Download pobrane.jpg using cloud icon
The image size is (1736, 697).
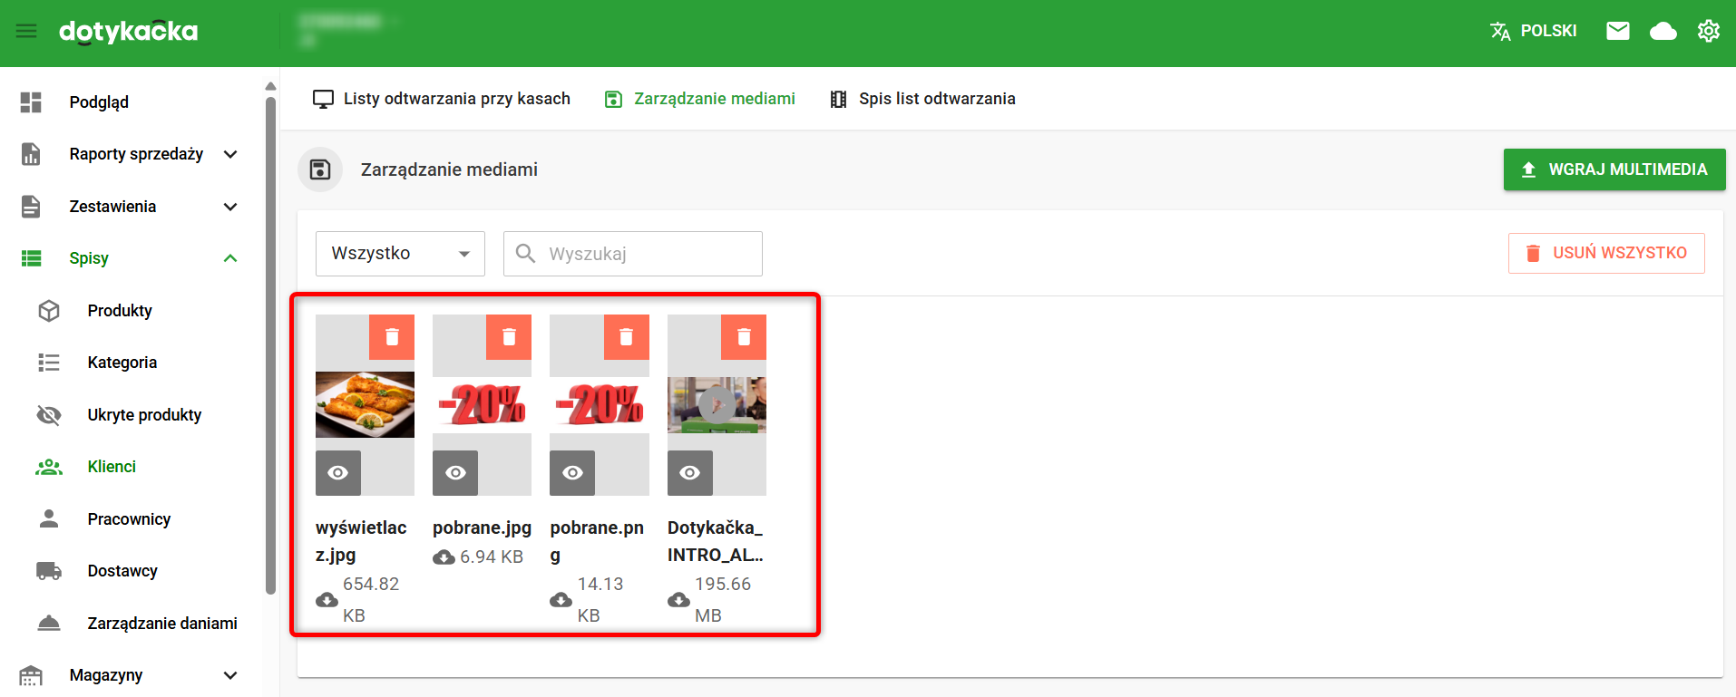pyautogui.click(x=444, y=557)
